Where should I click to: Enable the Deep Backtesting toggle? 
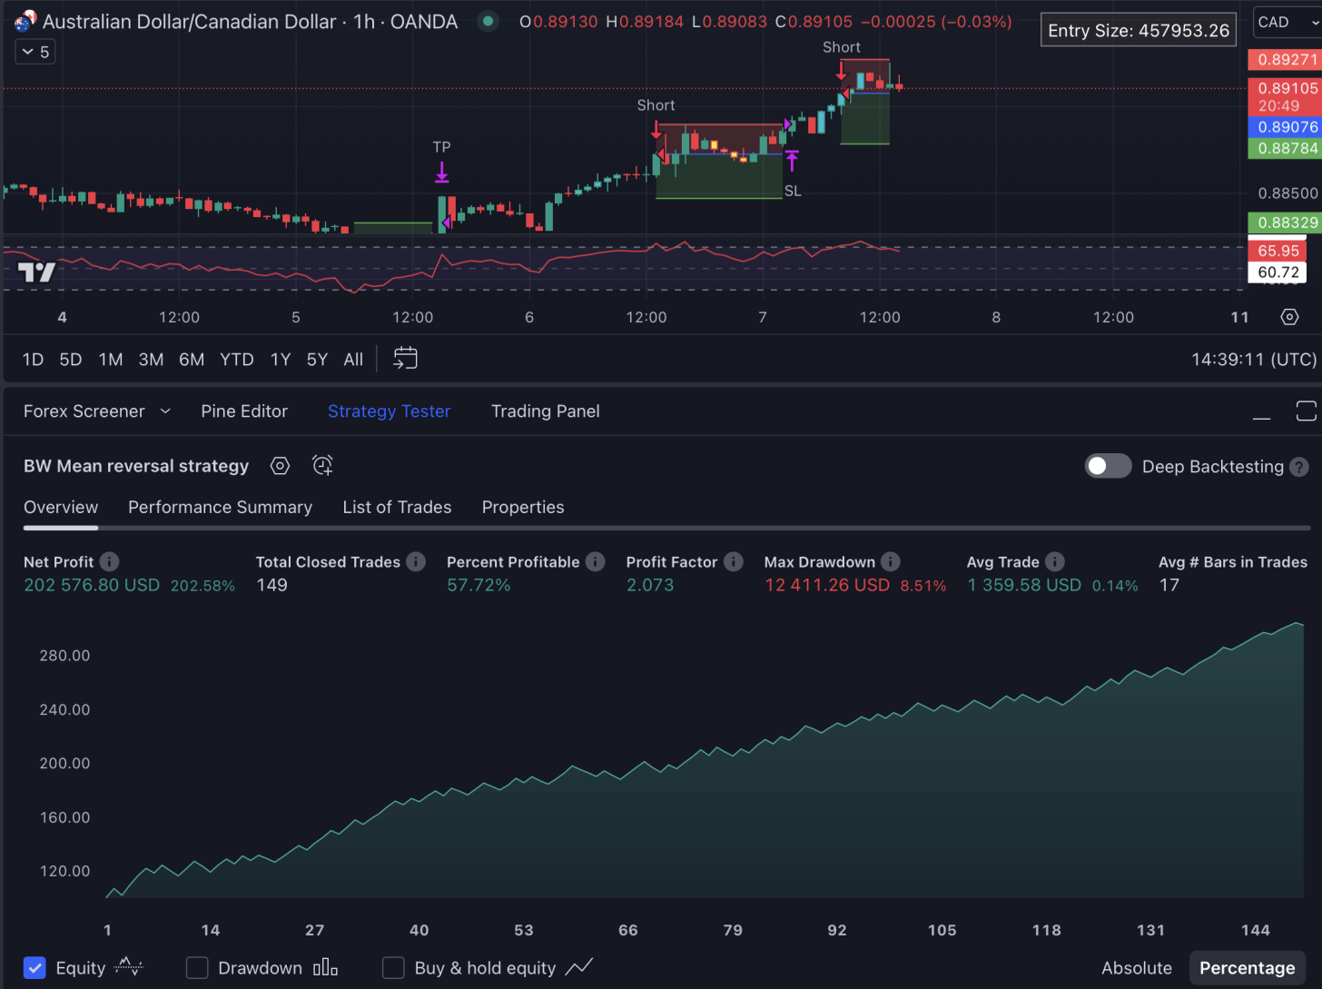point(1108,466)
